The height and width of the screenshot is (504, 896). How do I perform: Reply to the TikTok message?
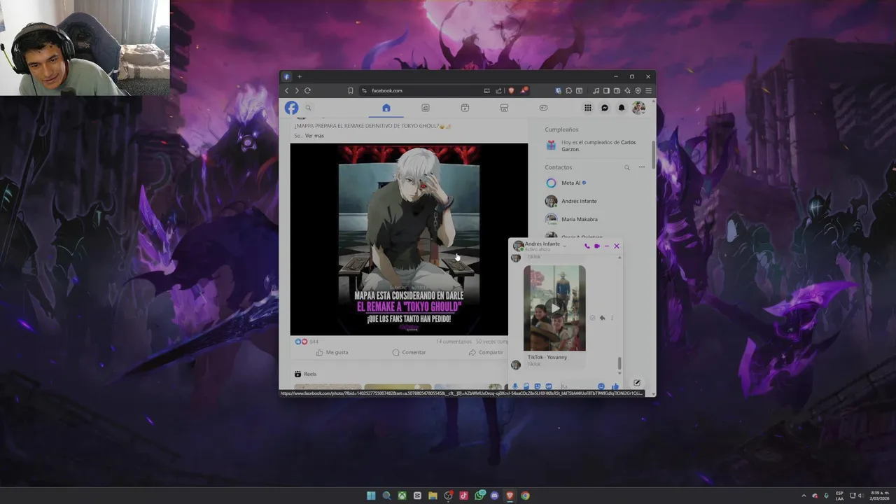coord(602,318)
